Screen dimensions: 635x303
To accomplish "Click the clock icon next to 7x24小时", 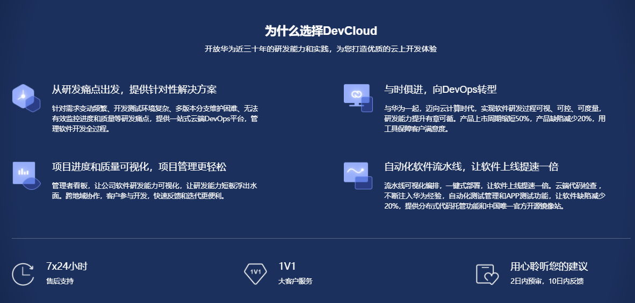I will 23,274.
